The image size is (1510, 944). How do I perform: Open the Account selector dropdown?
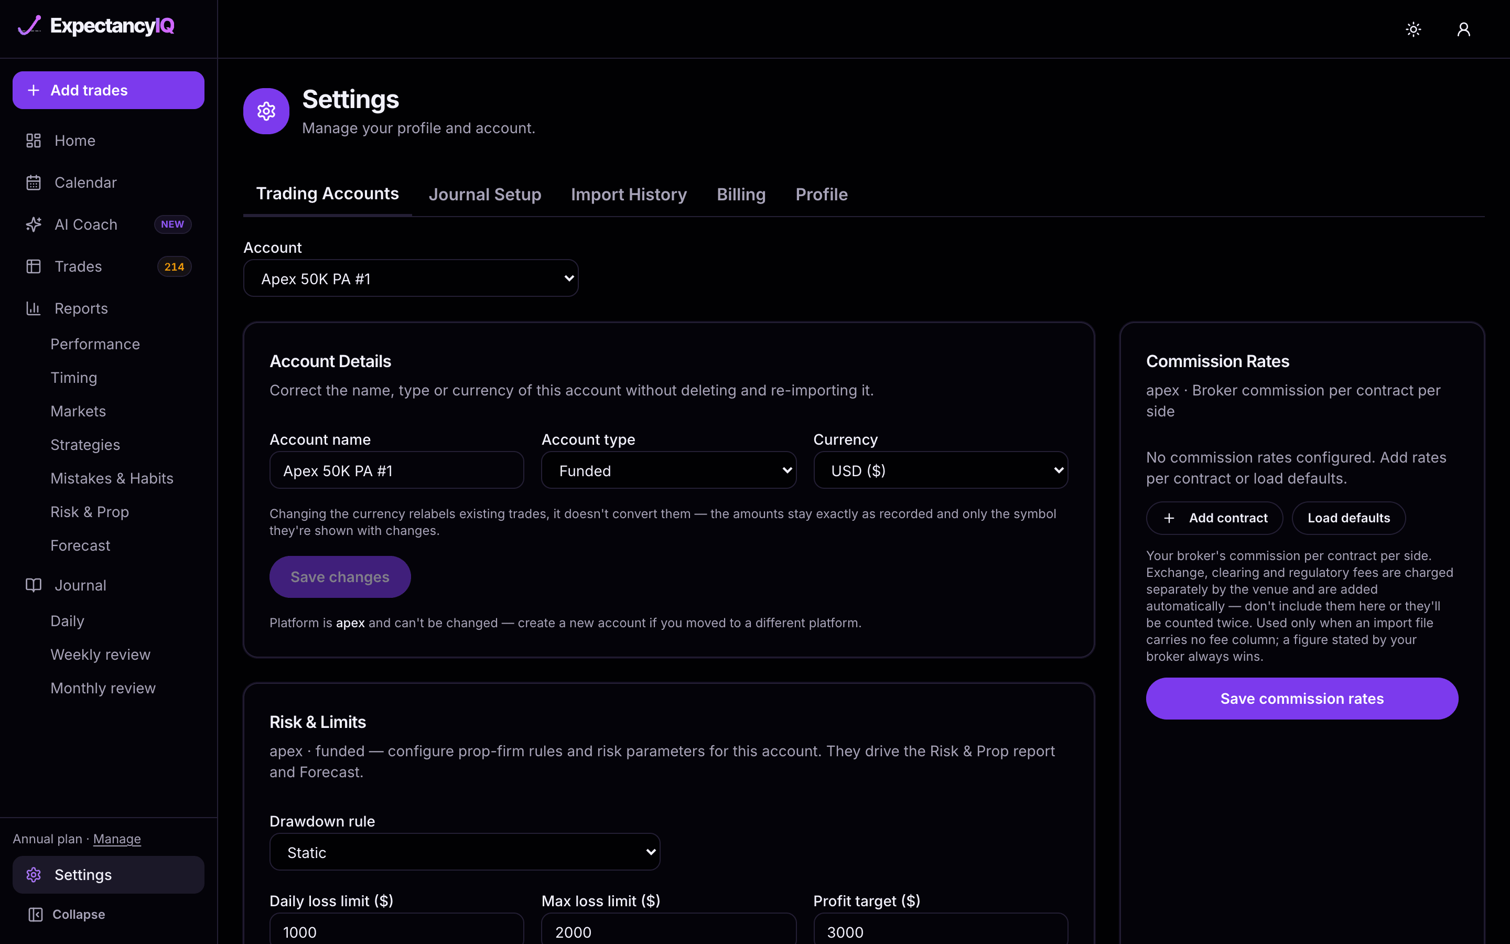click(x=411, y=278)
